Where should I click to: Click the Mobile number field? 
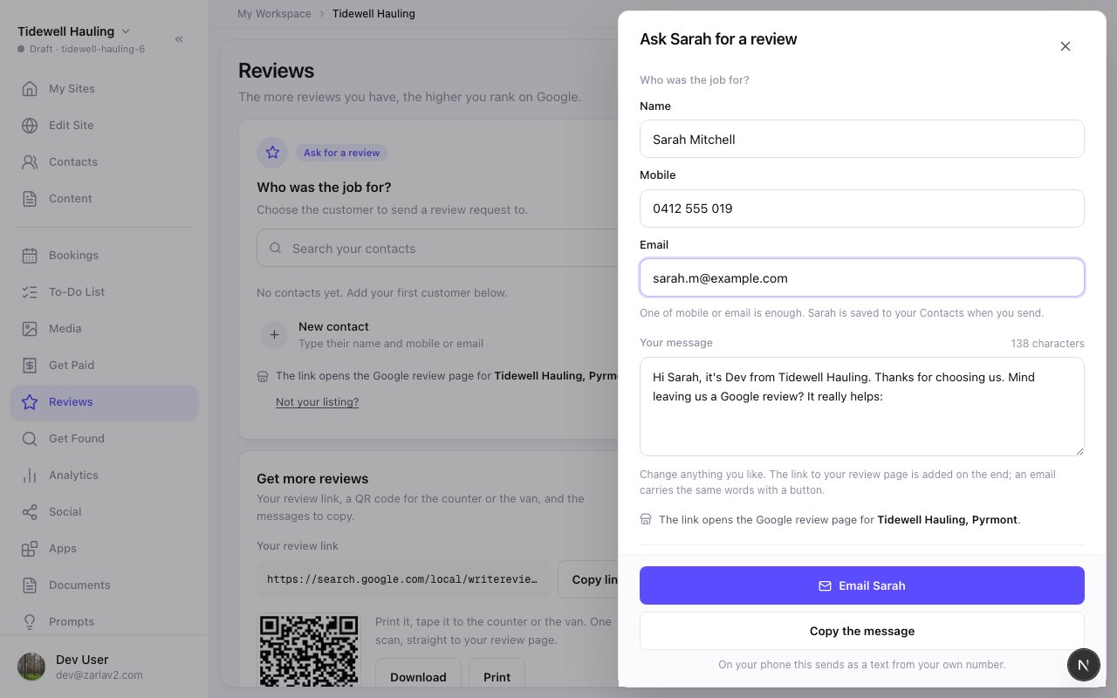click(x=861, y=209)
